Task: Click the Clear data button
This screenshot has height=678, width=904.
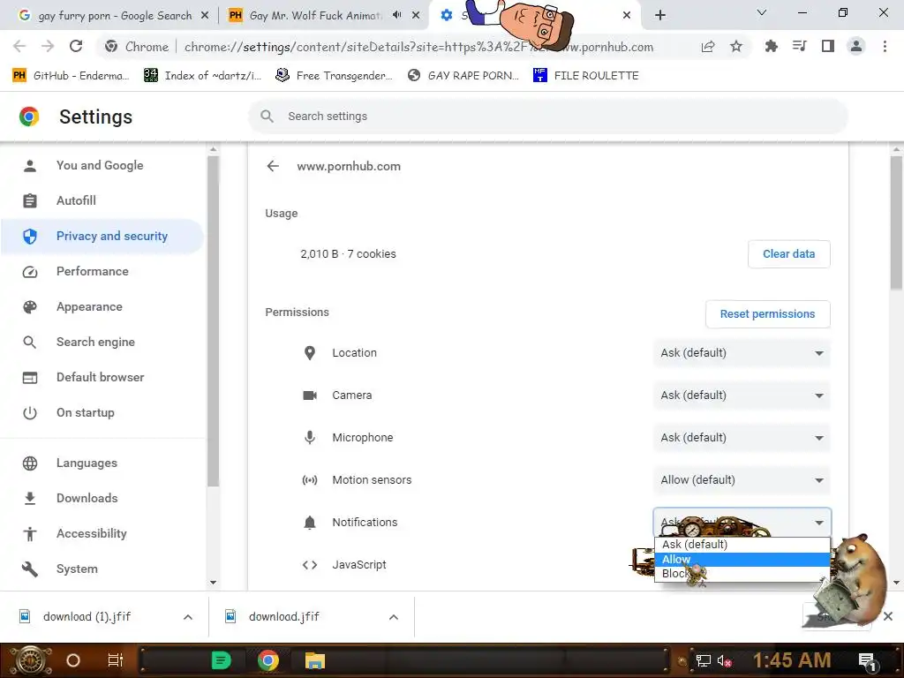Action: (x=788, y=254)
